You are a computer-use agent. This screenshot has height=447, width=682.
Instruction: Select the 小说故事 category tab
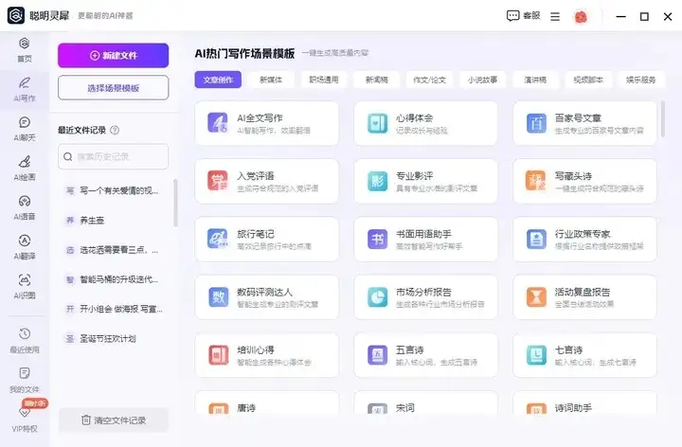[482, 80]
